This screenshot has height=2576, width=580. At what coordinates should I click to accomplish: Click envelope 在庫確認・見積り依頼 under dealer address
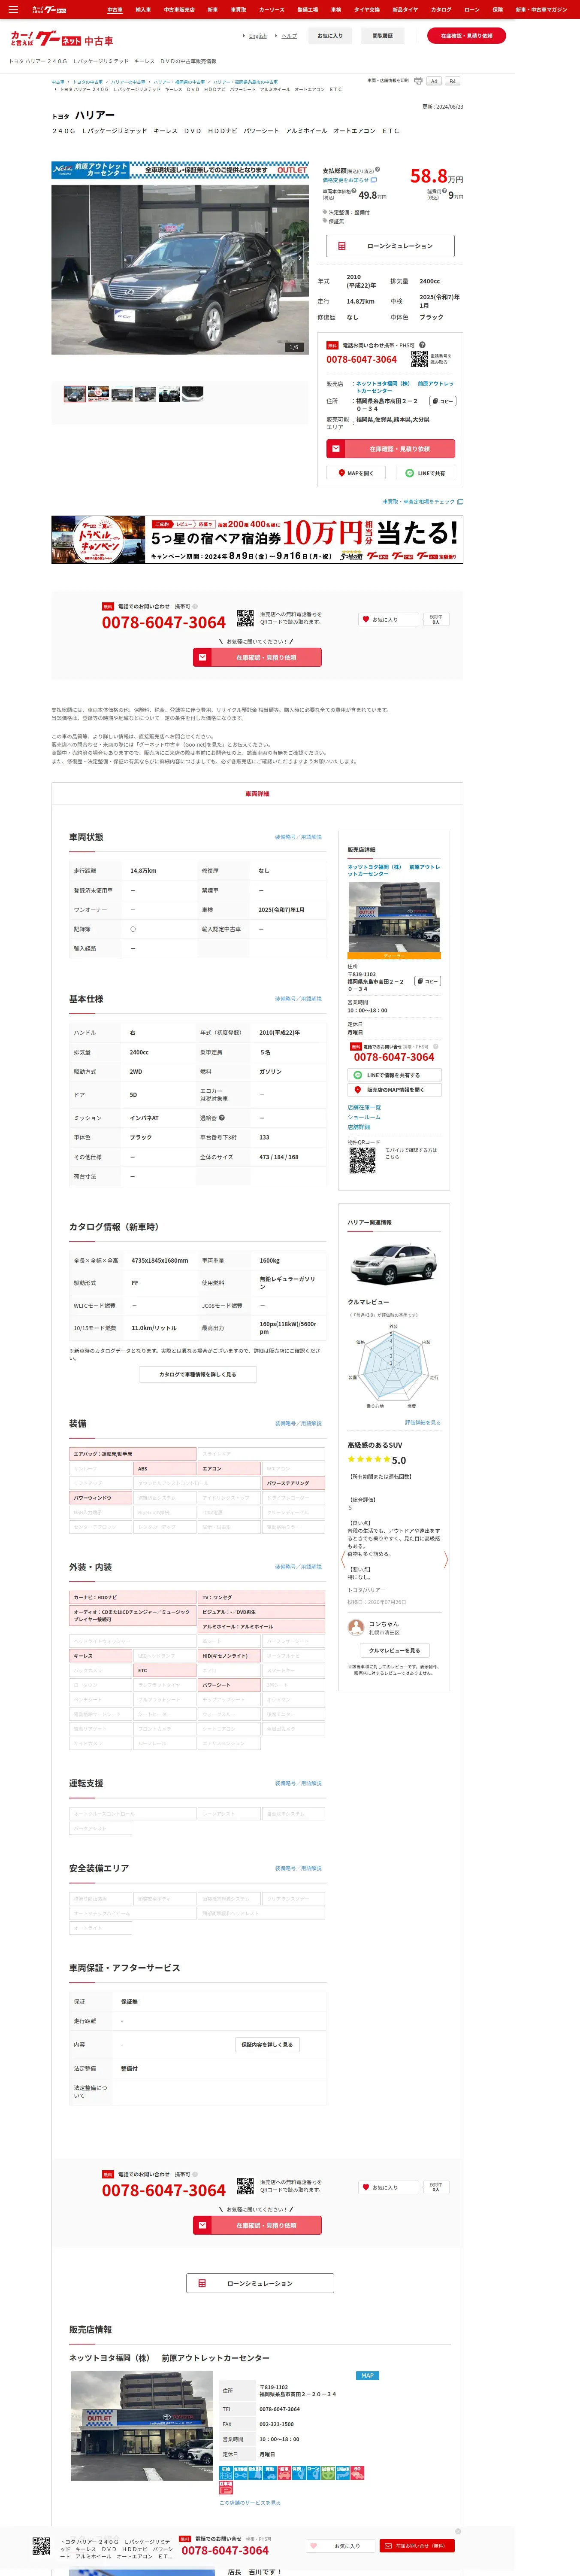(390, 449)
